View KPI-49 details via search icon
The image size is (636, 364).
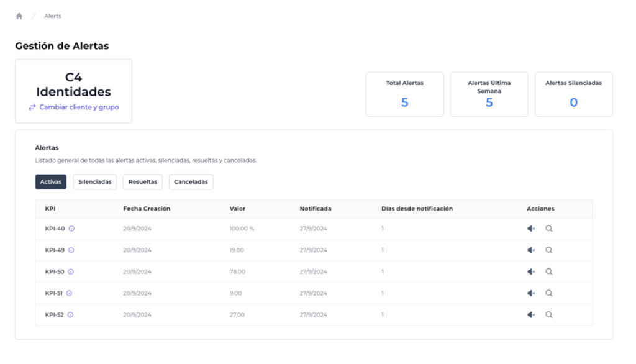pos(549,250)
